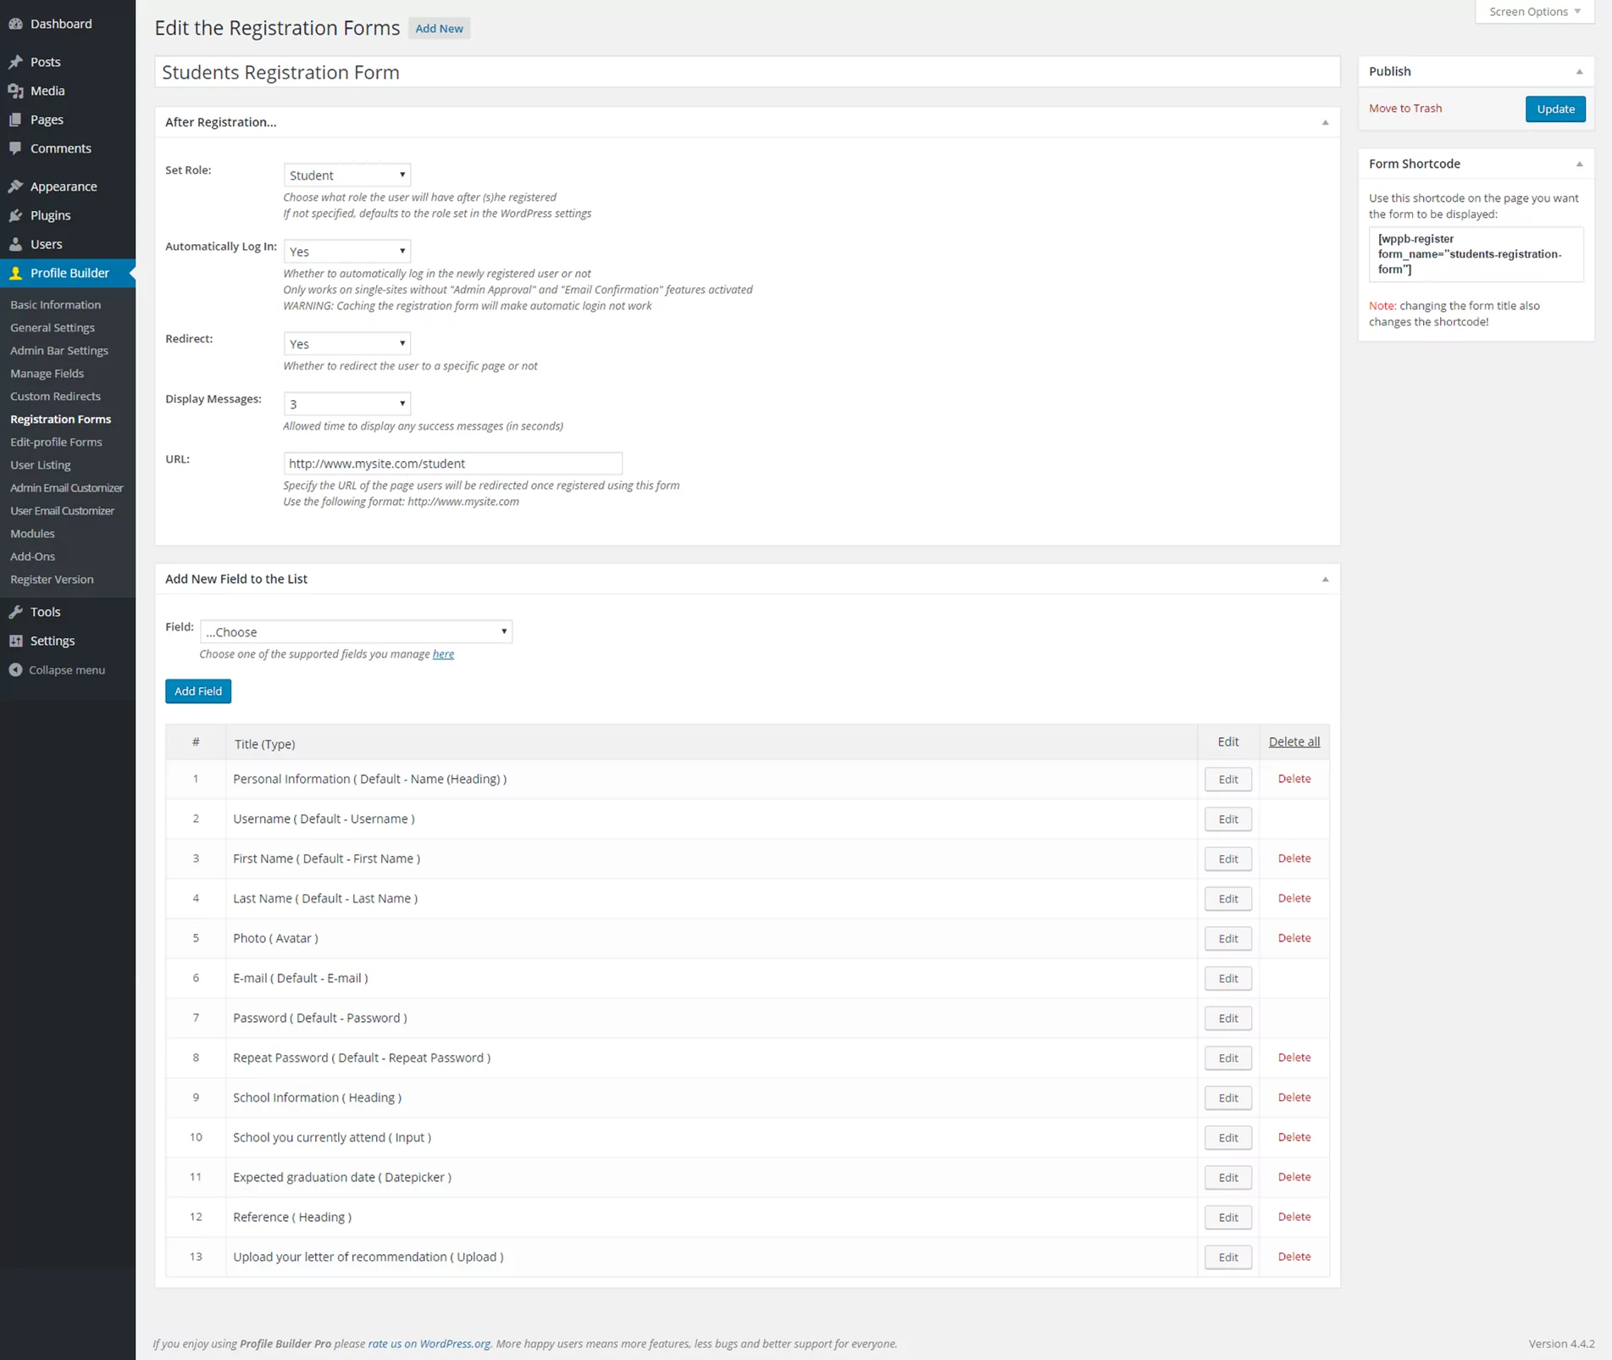Open Manage Fields submenu item

pyautogui.click(x=47, y=373)
